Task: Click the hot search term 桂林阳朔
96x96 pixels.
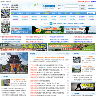Action: (x=59, y=23)
